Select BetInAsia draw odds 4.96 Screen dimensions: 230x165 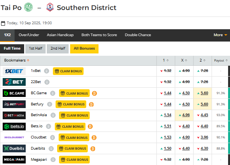(x=186, y=115)
